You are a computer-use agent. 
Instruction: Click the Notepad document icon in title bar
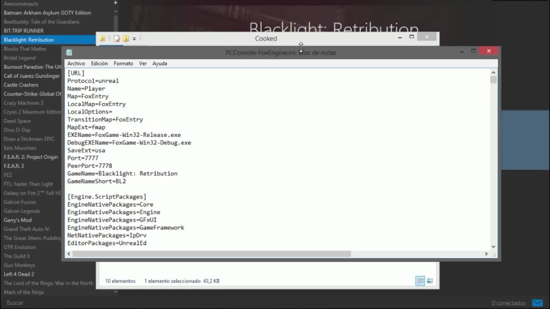pos(69,52)
